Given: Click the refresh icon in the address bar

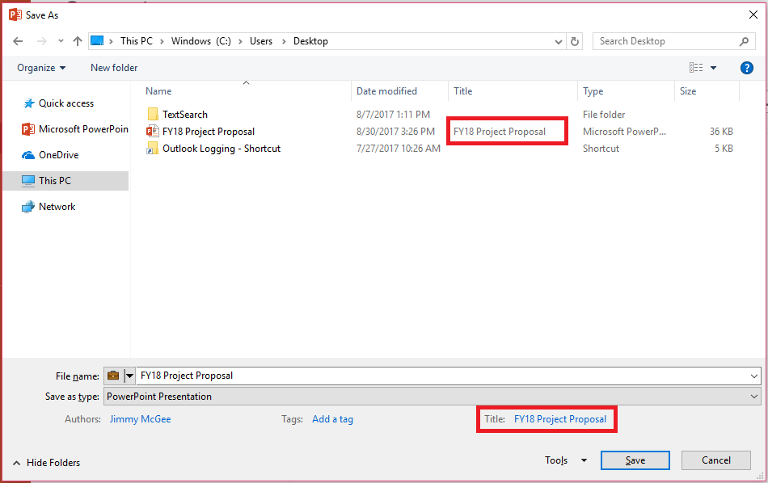Looking at the screenshot, I should coord(574,40).
